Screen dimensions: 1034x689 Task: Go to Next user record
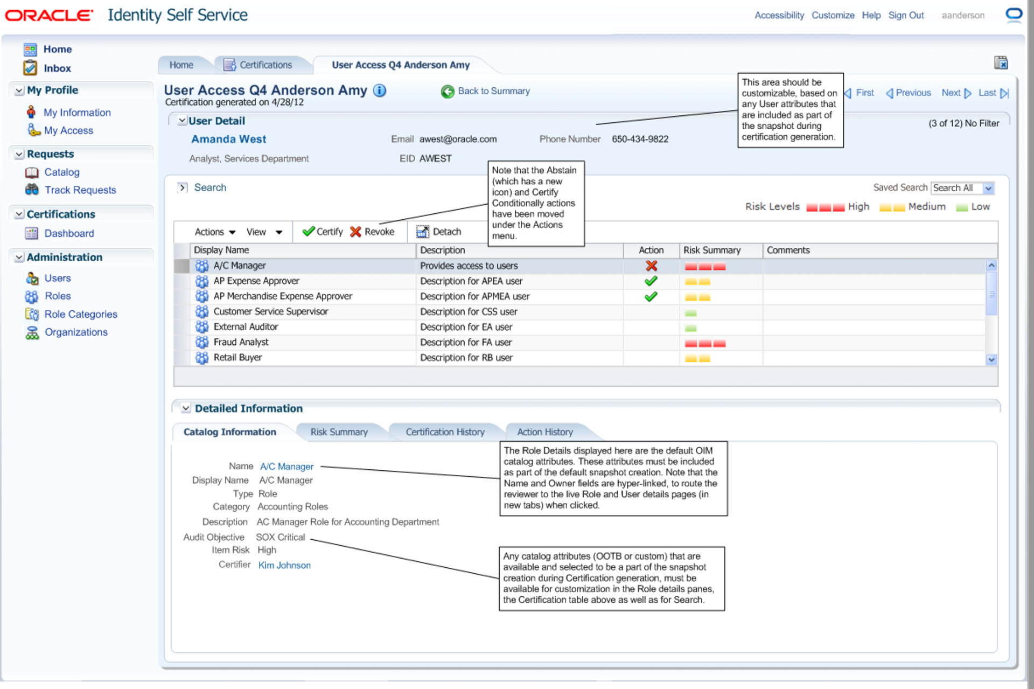coord(956,93)
